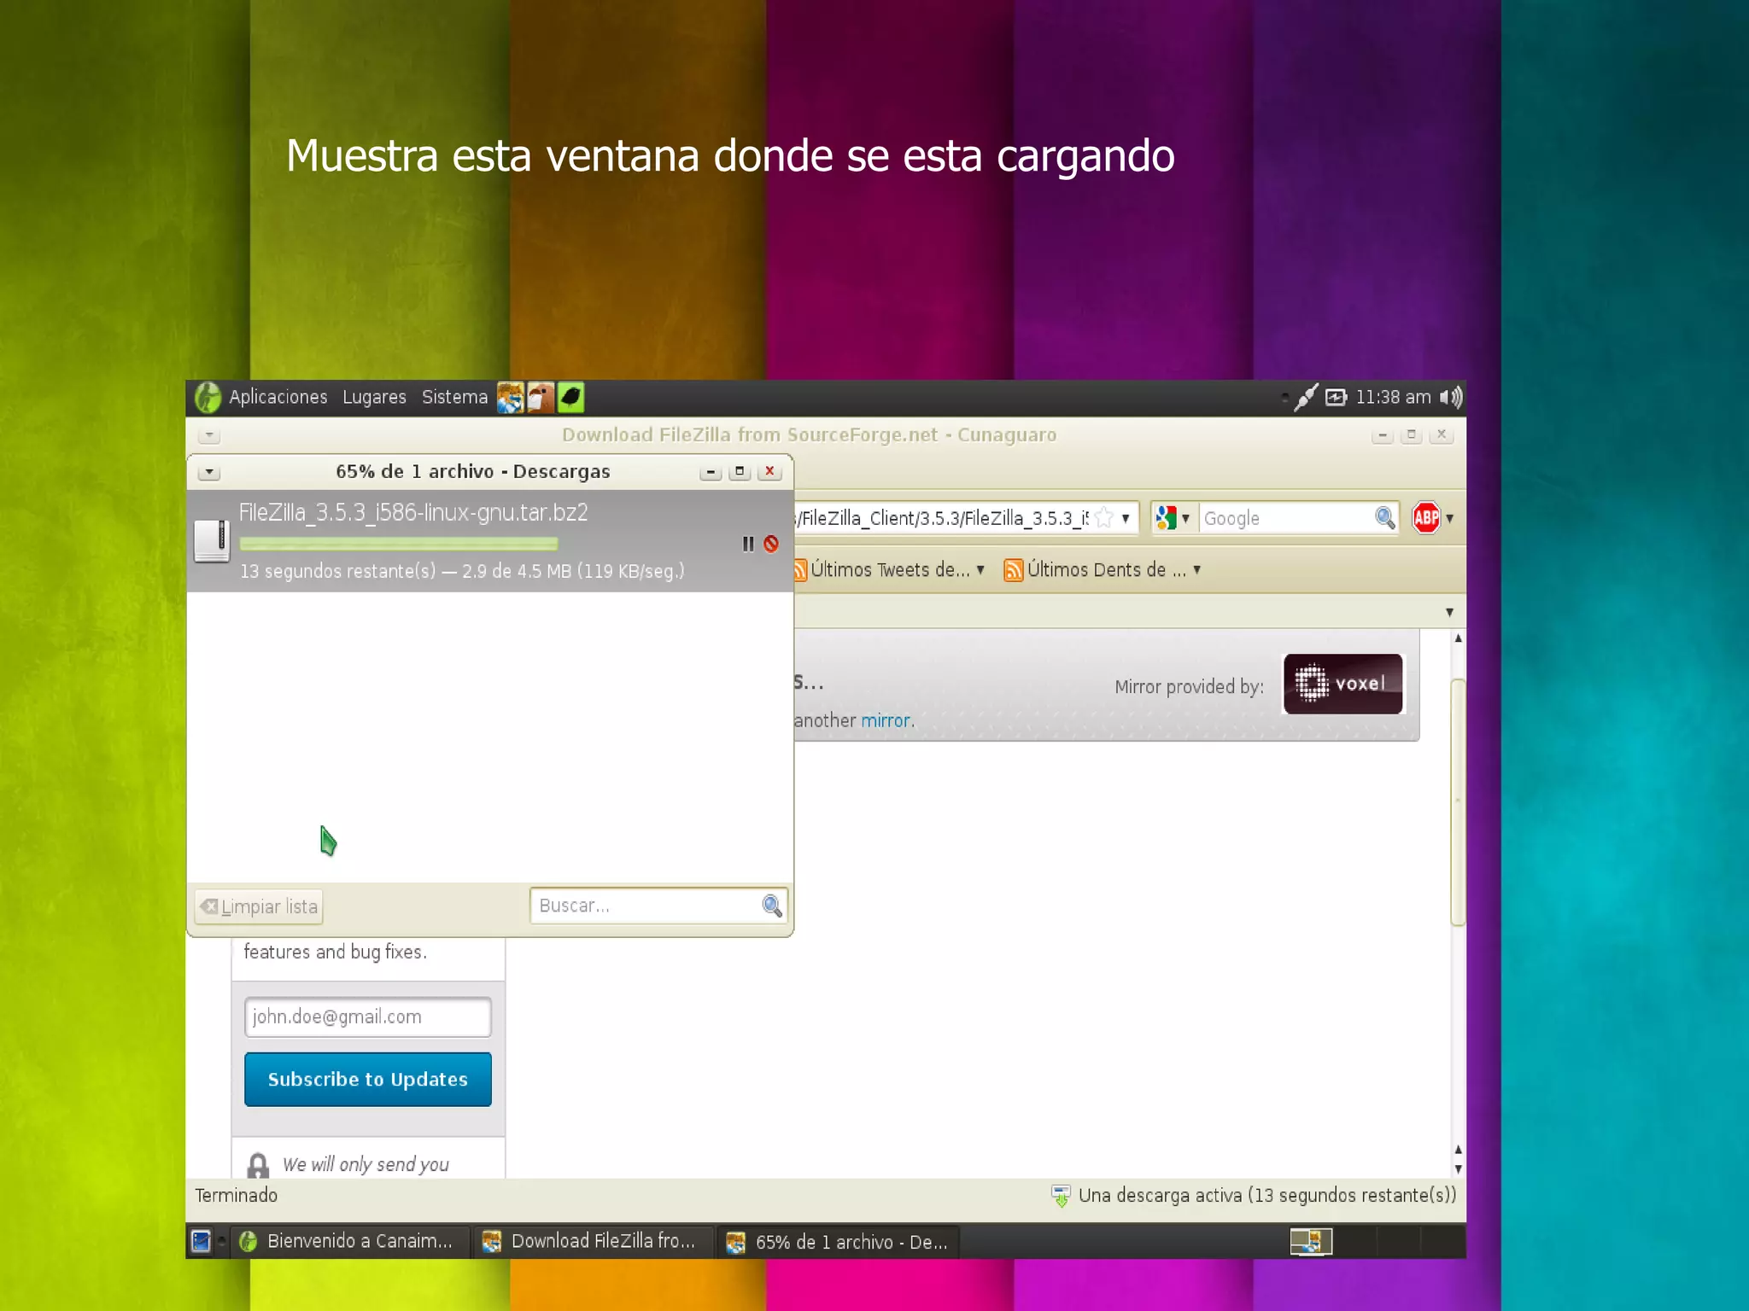Viewport: 1749px width, 1311px height.
Task: Click the Subscribe to Updates button
Action: [x=367, y=1079]
